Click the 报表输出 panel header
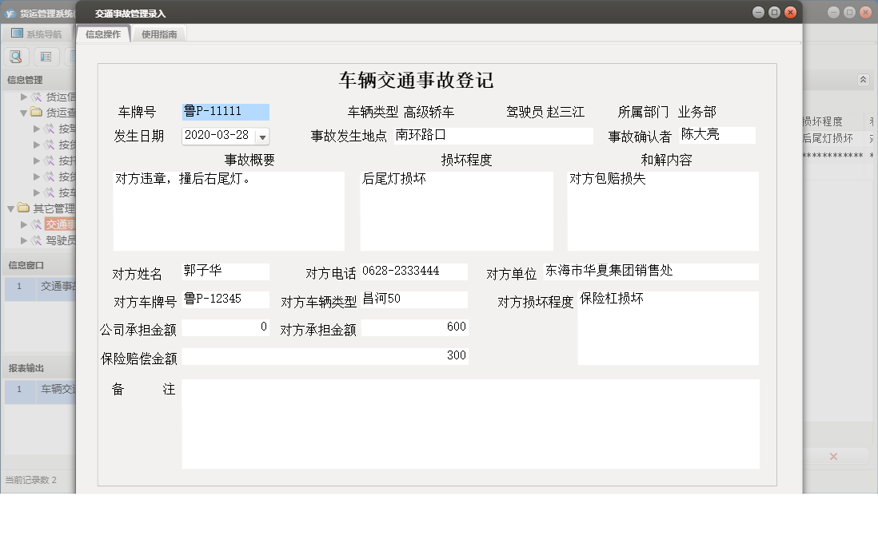 click(x=26, y=368)
